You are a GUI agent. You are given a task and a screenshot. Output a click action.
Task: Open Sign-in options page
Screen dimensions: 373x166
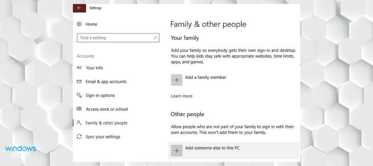[100, 95]
